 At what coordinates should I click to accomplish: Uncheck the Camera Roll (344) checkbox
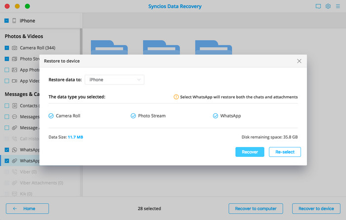click(x=7, y=48)
